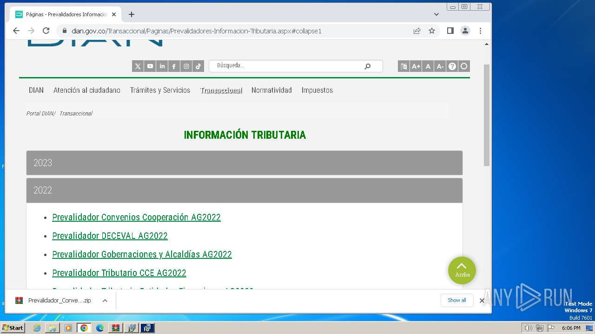Open the help question mark icon
The height and width of the screenshot is (334, 595).
tap(452, 66)
